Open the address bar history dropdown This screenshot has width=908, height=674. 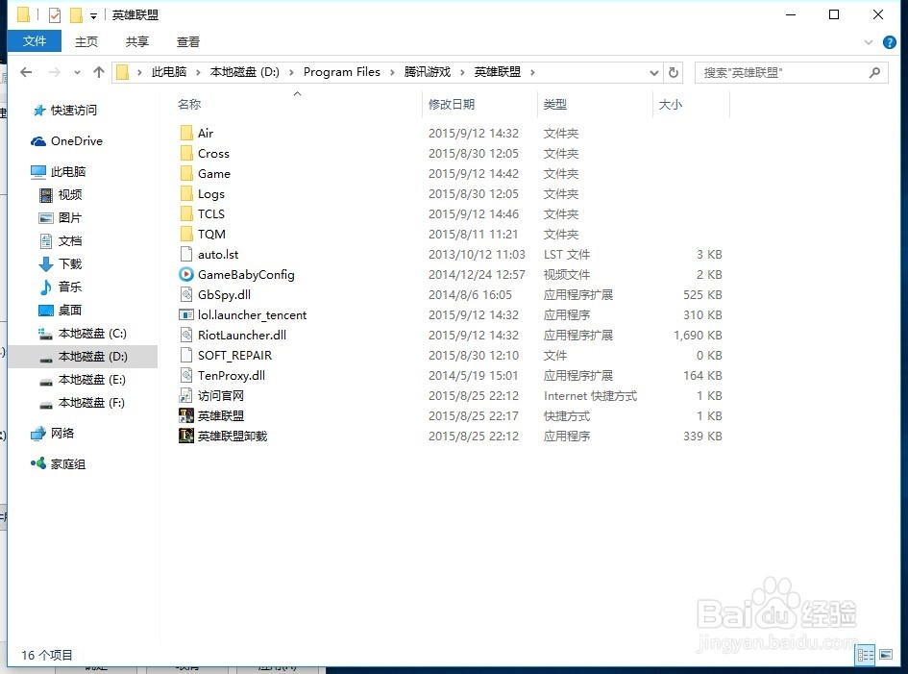(653, 72)
